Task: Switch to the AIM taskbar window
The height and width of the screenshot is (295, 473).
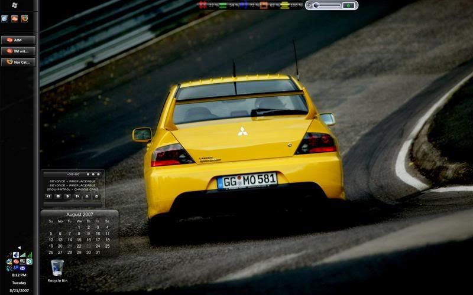Action: click(x=18, y=40)
